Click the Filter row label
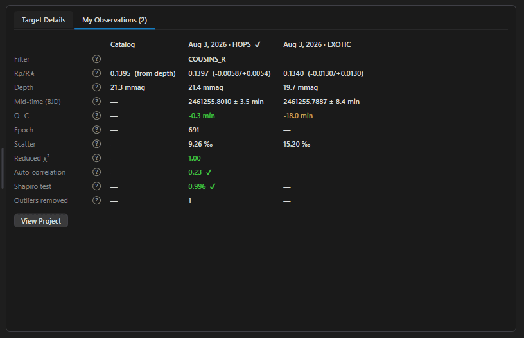This screenshot has height=338, width=524. 22,59
